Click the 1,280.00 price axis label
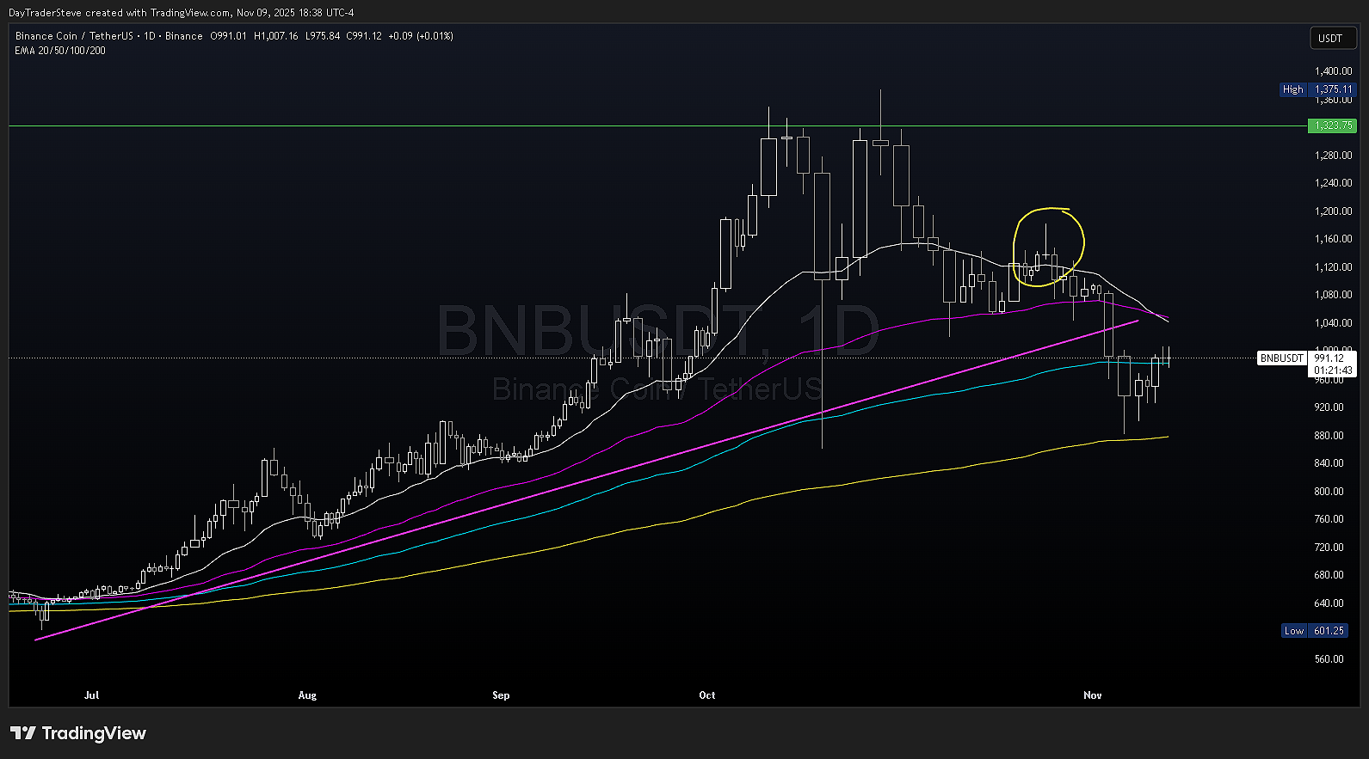The width and height of the screenshot is (1369, 759). [1333, 156]
